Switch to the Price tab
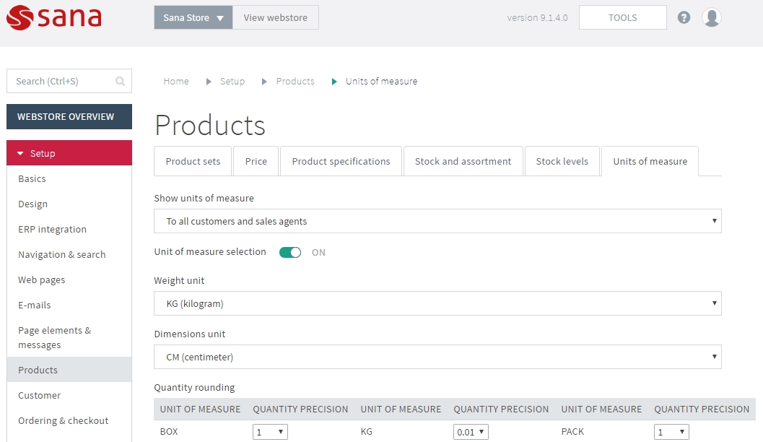The width and height of the screenshot is (763, 442). point(256,161)
